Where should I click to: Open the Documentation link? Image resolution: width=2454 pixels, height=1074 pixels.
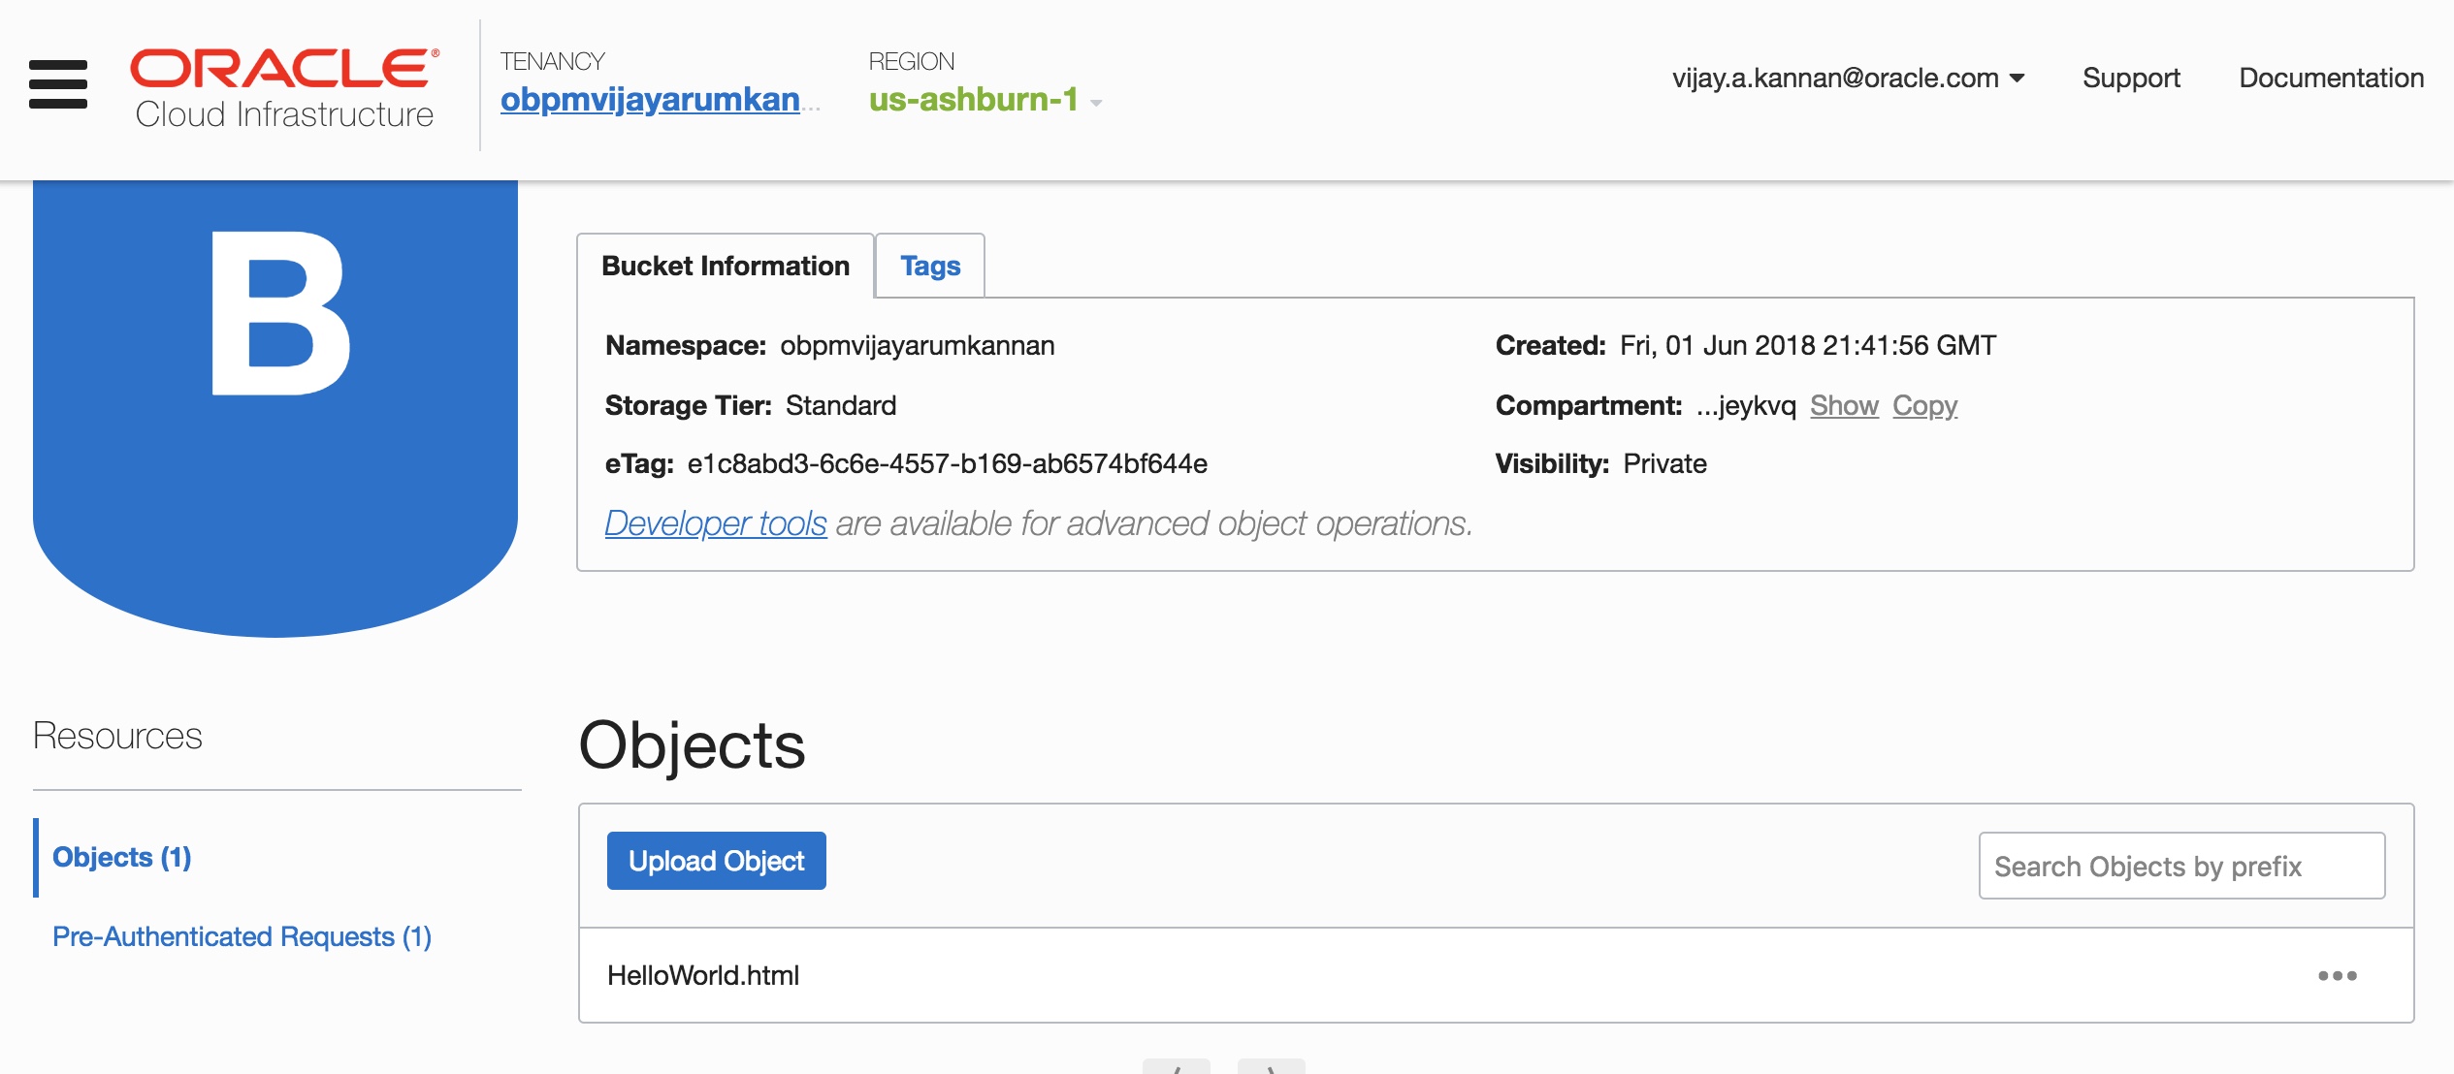click(x=2331, y=78)
